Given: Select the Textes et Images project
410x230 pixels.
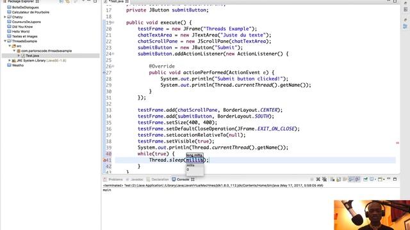Looking at the screenshot, I should click(24, 36).
